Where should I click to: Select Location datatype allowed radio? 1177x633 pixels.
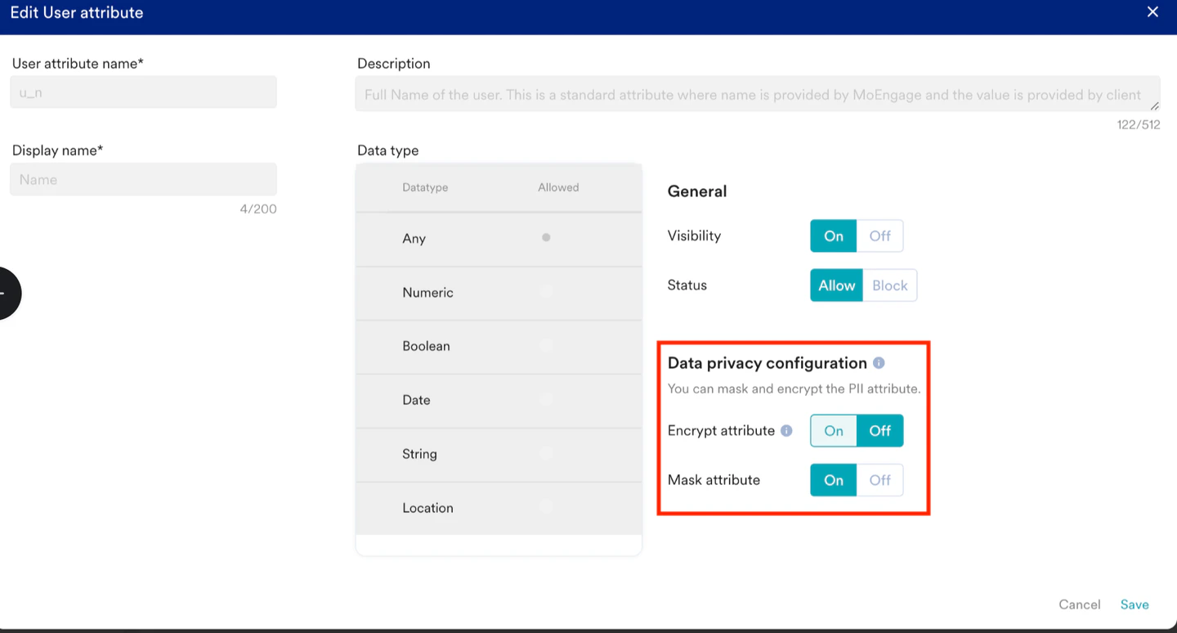point(546,507)
